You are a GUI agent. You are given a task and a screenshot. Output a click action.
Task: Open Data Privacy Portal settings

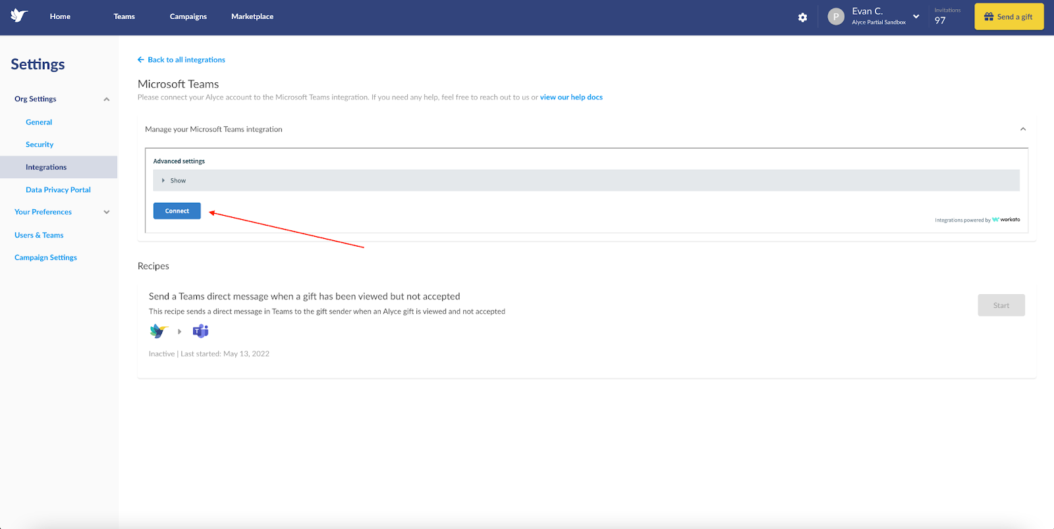coord(58,189)
